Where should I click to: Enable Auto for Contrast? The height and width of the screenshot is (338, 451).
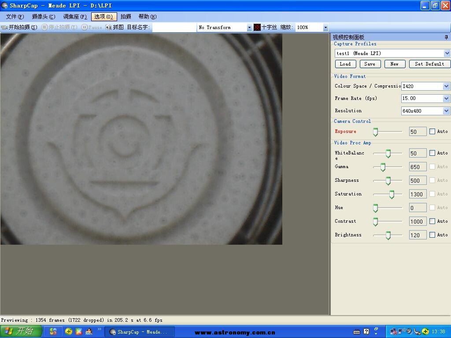(x=432, y=221)
